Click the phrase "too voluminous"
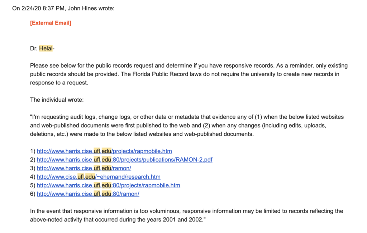The height and width of the screenshot is (233, 367). click(154, 211)
